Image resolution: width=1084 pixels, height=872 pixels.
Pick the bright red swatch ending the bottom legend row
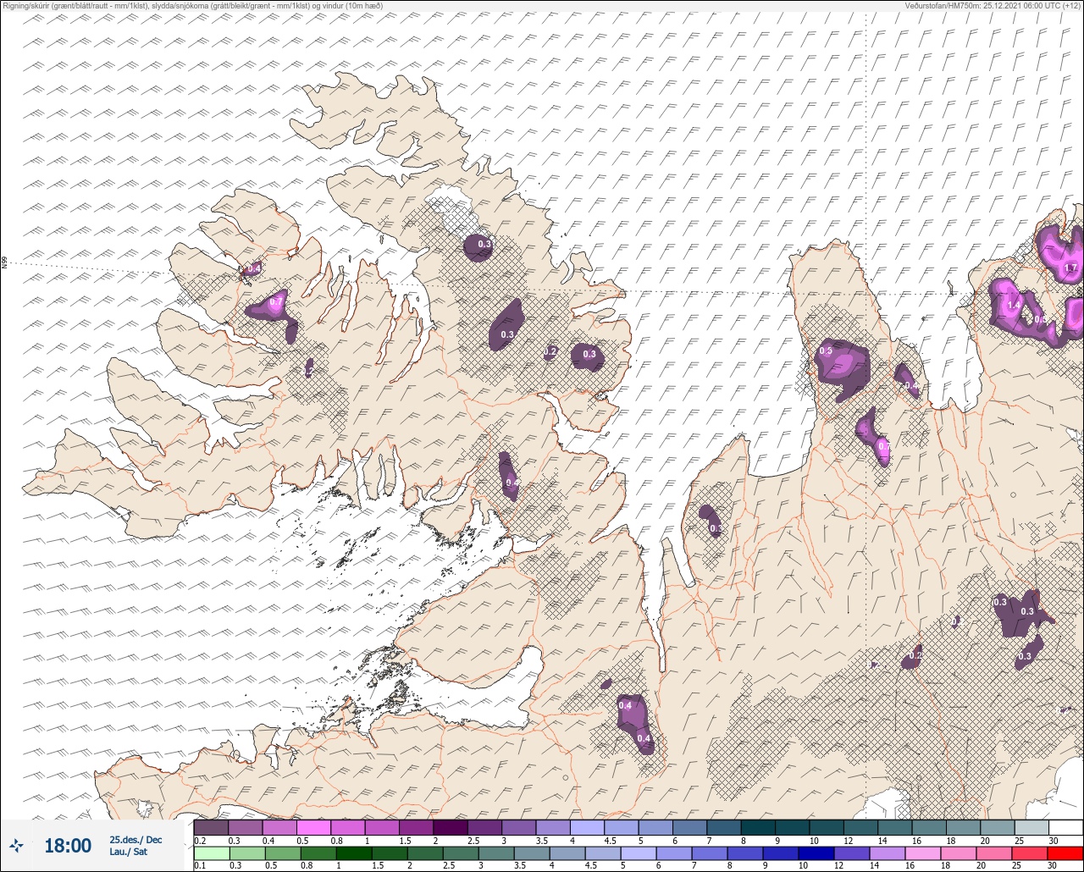(1065, 853)
